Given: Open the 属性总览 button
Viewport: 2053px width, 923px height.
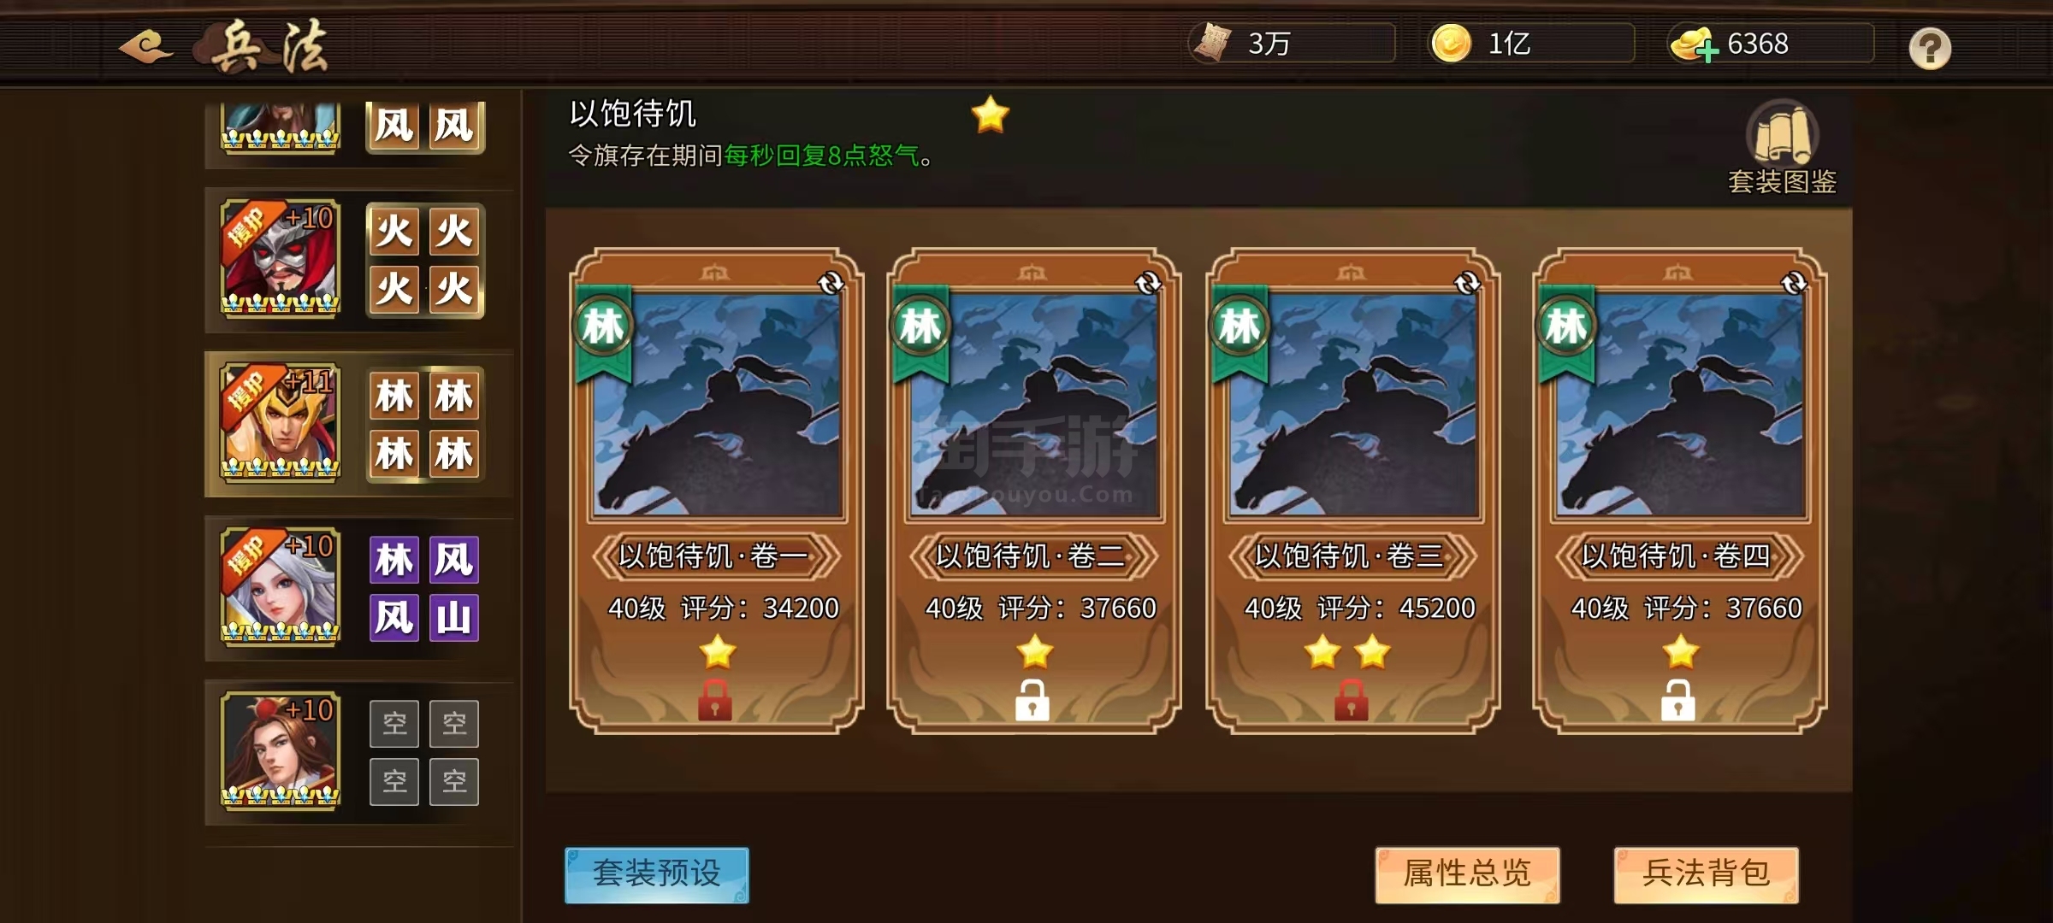Looking at the screenshot, I should pos(1467,874).
